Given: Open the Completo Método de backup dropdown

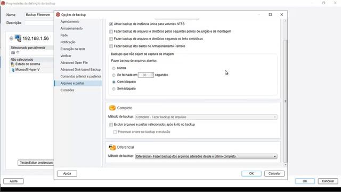Looking at the screenshot, I should click(x=206, y=117).
